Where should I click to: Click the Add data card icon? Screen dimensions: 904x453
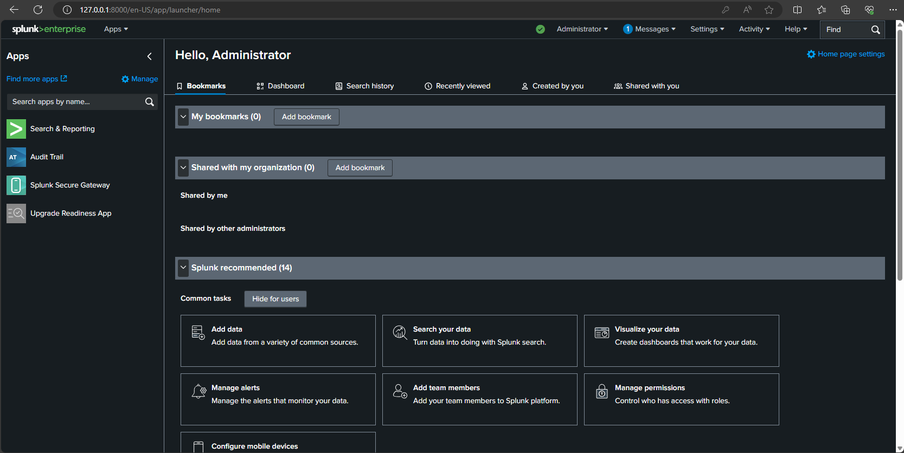[198, 332]
